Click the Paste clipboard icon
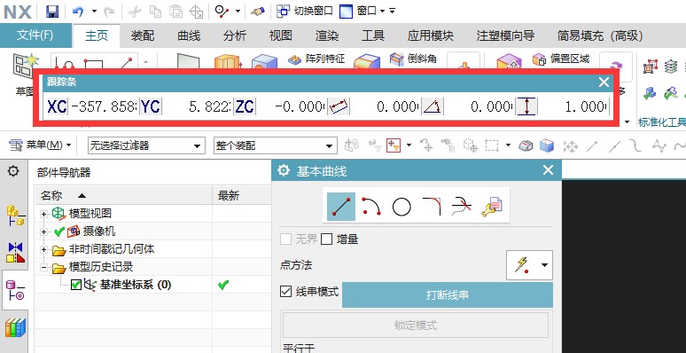Viewport: 686px width, 353px height. (175, 12)
